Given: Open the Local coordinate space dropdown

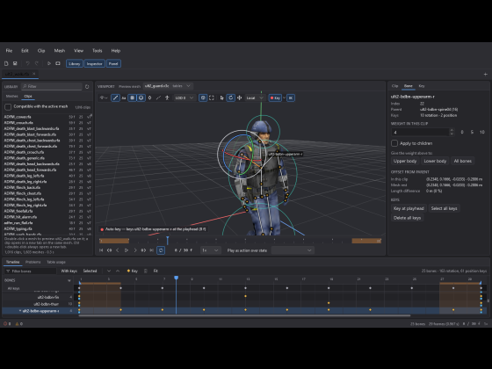Looking at the screenshot, I should pyautogui.click(x=255, y=98).
